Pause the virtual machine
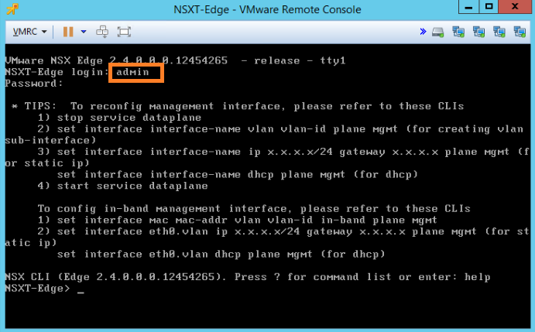The image size is (535, 332). tap(67, 33)
